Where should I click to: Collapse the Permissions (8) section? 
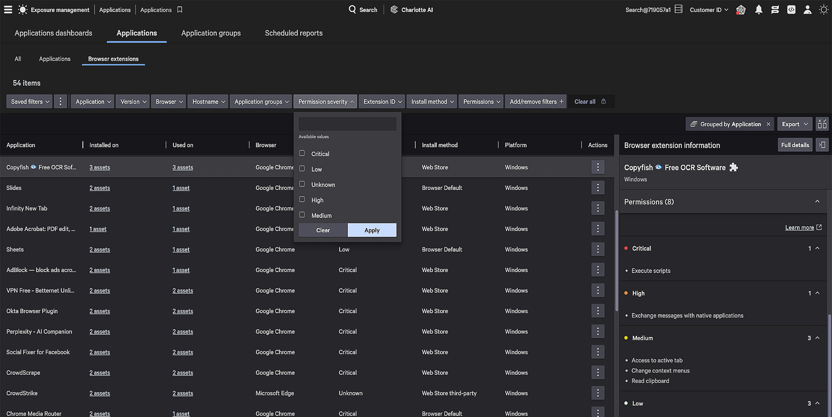pos(817,201)
